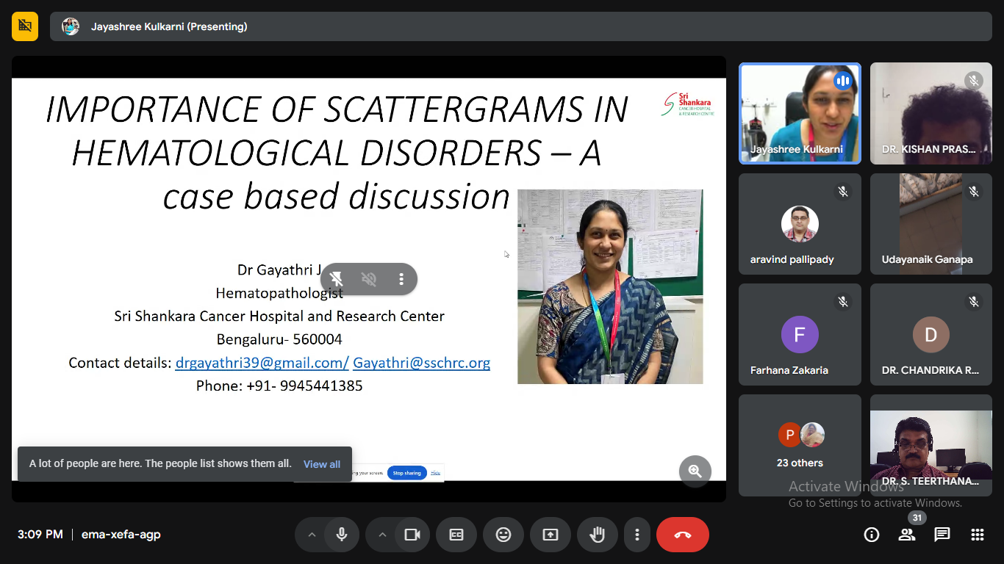Select Jayashree Kulkarni video tile
The height and width of the screenshot is (564, 1004).
800,113
